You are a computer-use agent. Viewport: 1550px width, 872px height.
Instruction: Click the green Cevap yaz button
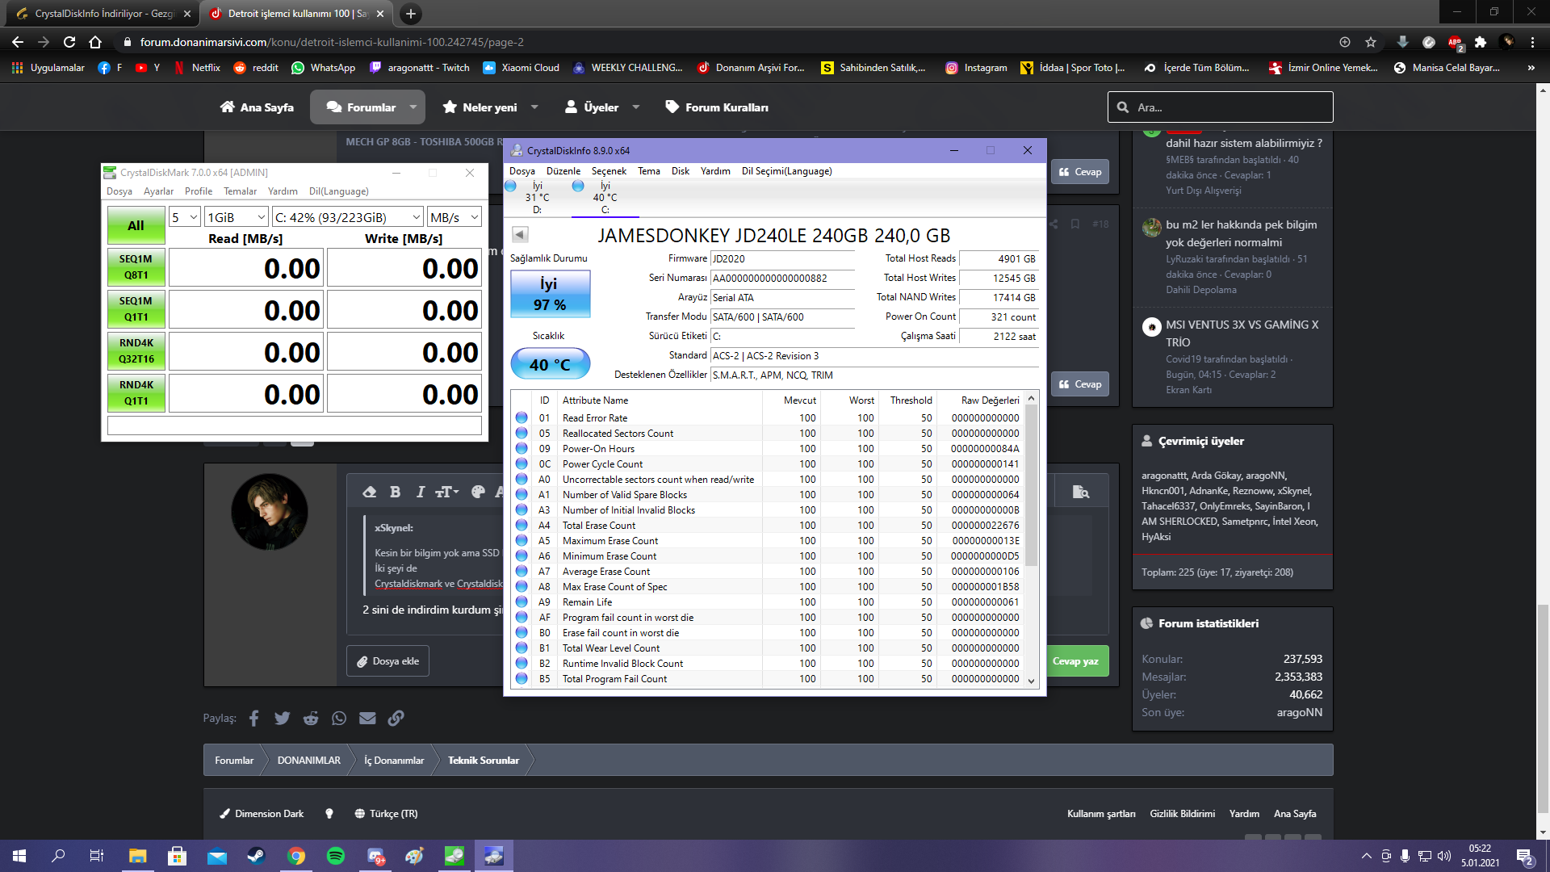pos(1076,661)
